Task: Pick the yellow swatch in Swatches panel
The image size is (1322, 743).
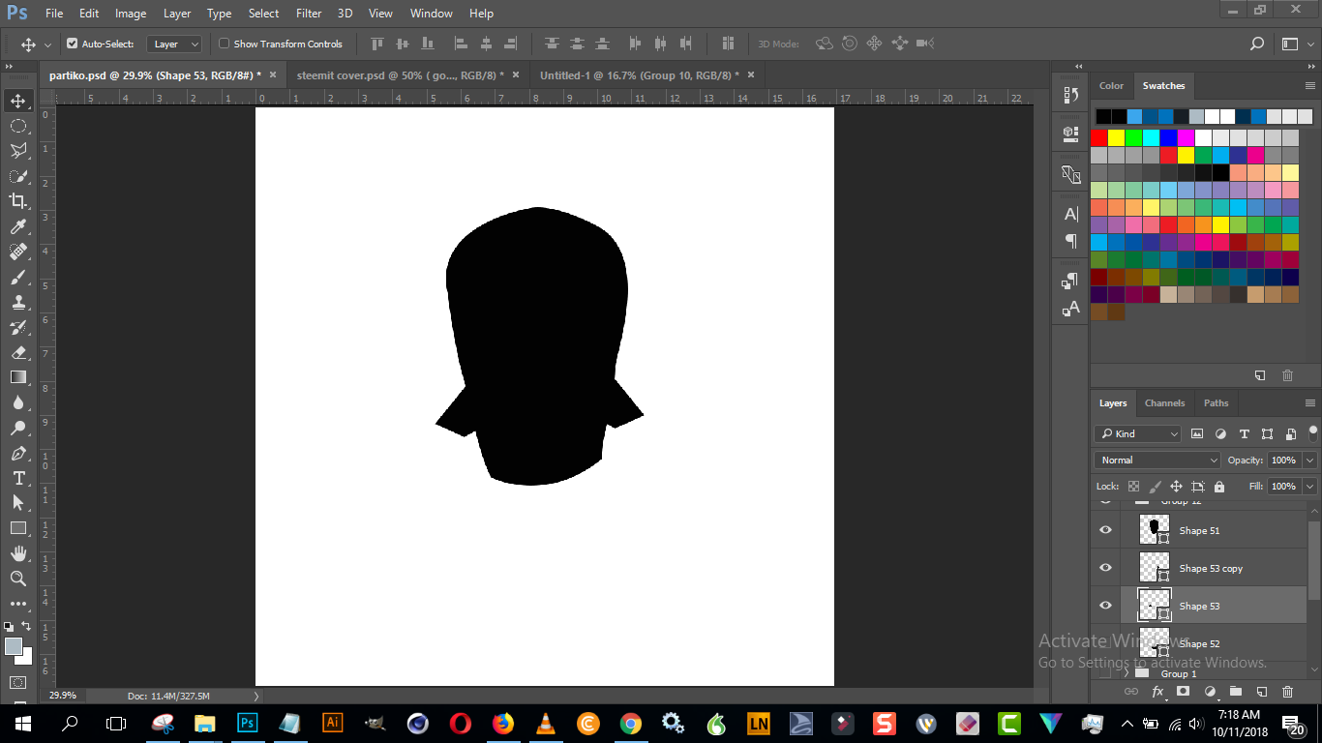Action: click(1116, 137)
